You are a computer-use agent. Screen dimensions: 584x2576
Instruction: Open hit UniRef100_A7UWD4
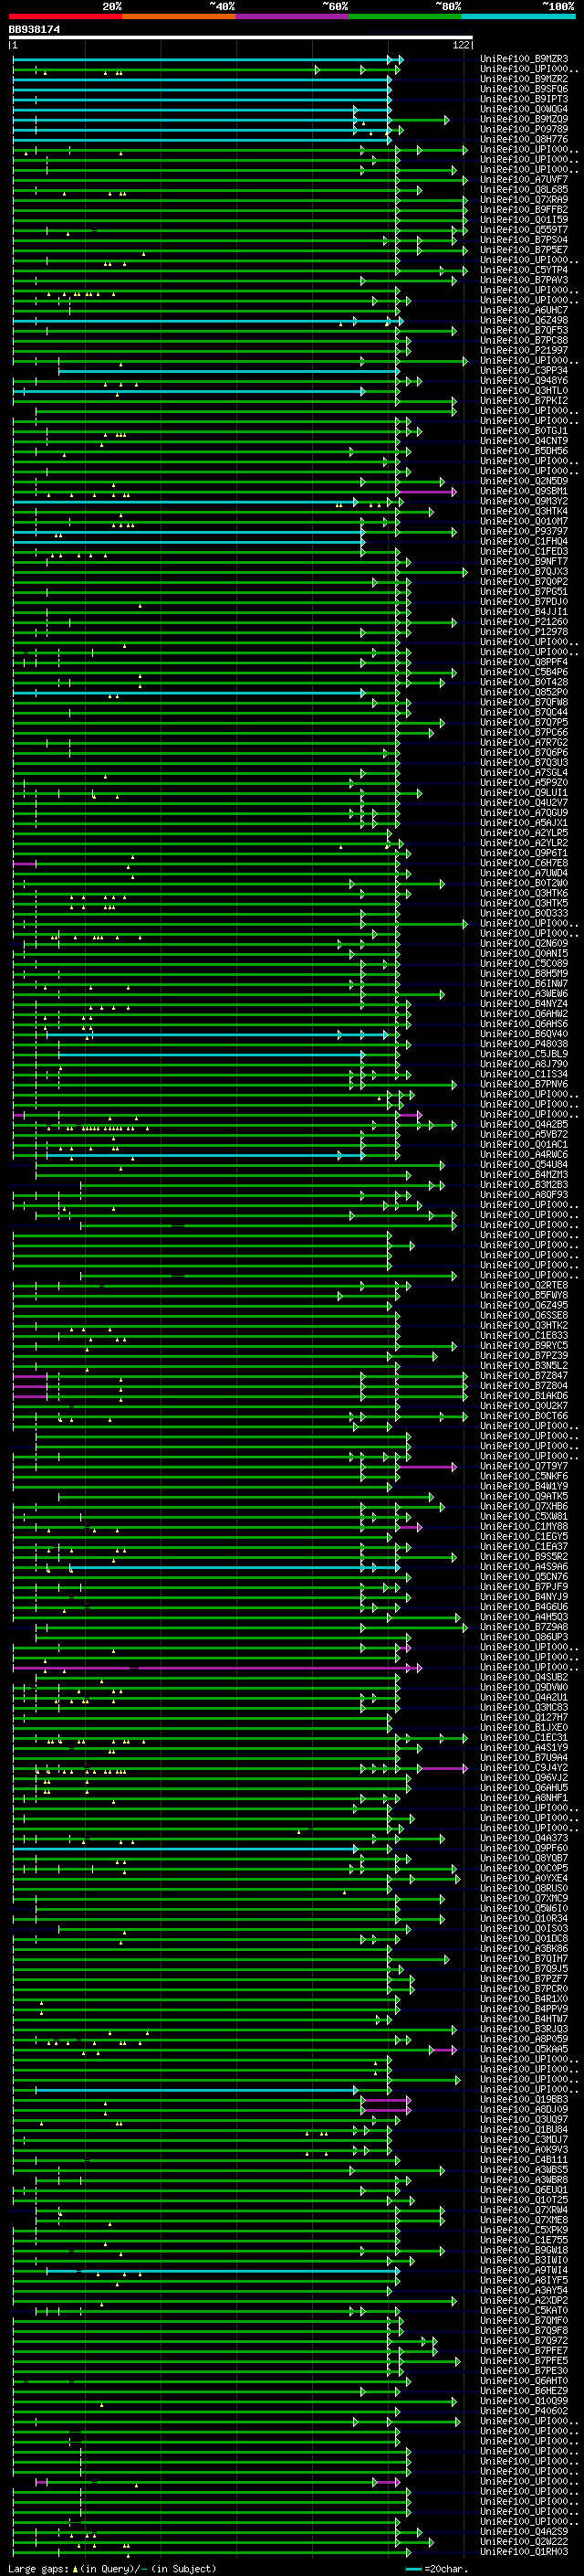524,873
